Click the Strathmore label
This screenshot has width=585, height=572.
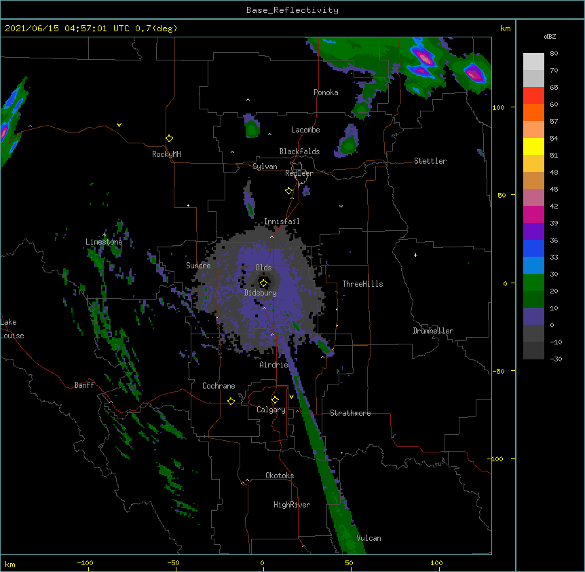click(x=350, y=413)
